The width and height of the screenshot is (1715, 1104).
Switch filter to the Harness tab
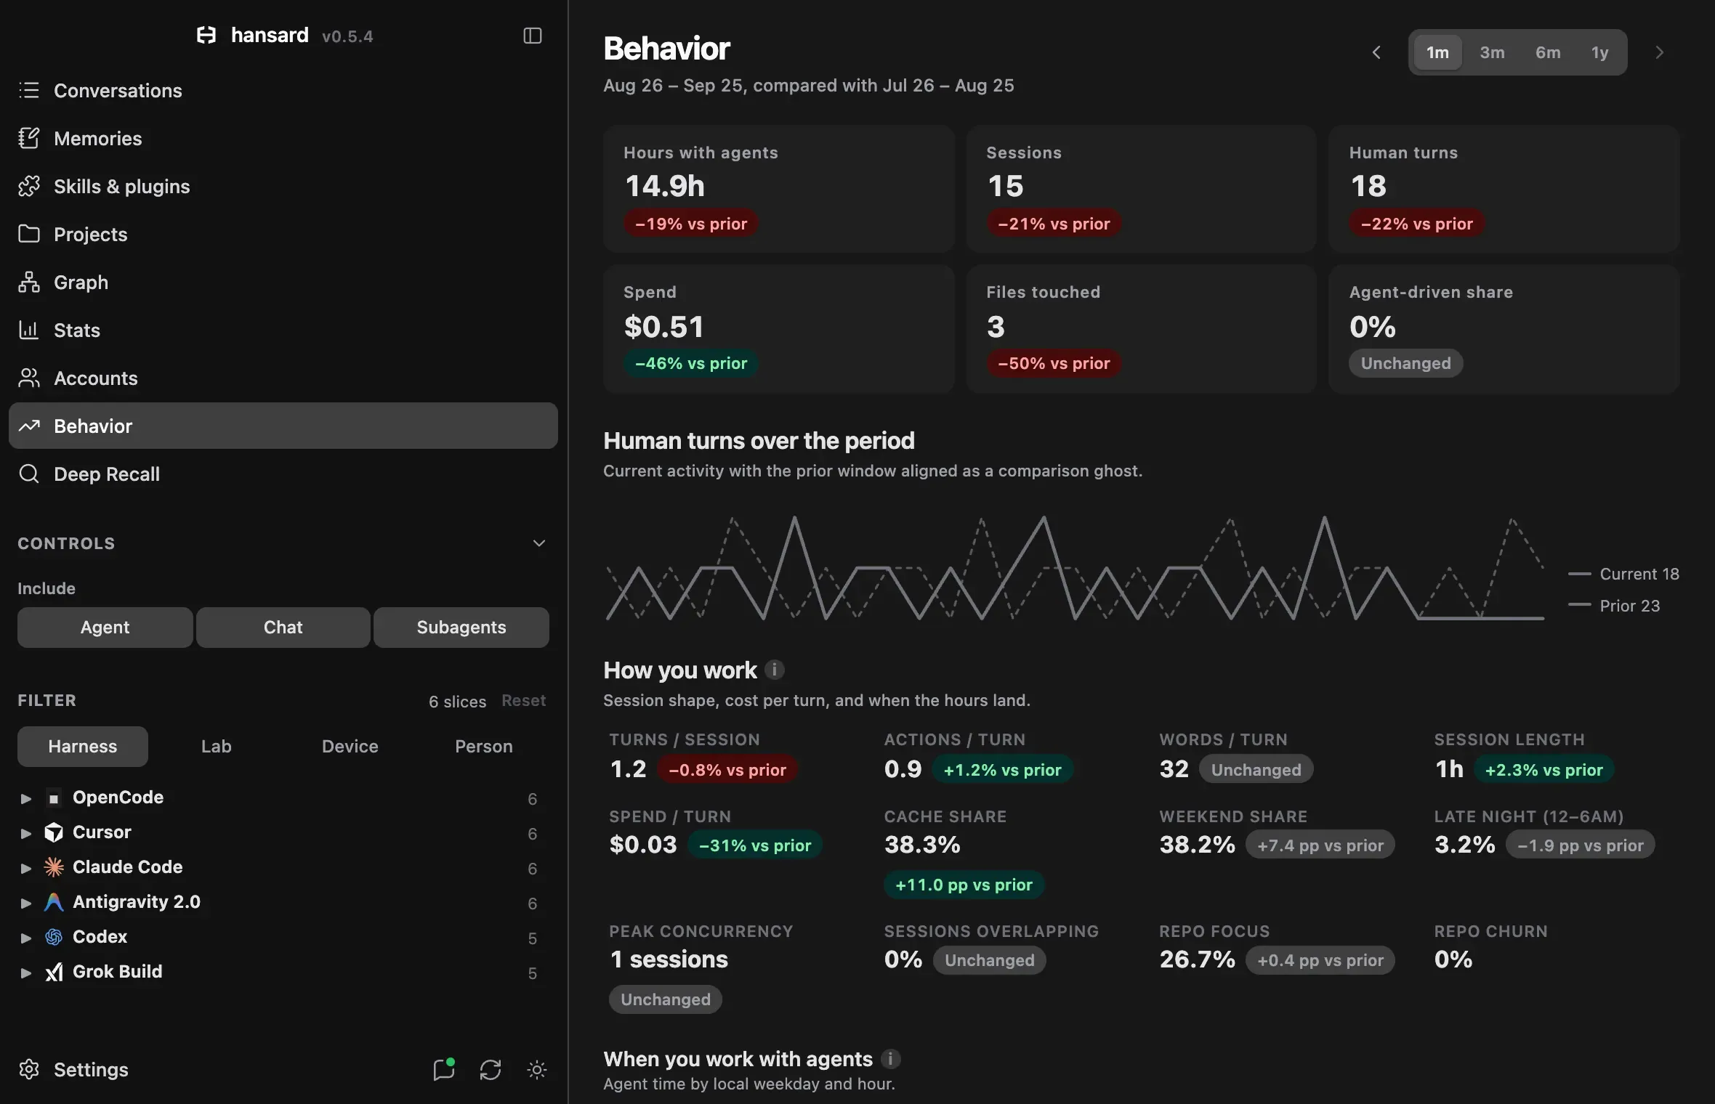83,746
